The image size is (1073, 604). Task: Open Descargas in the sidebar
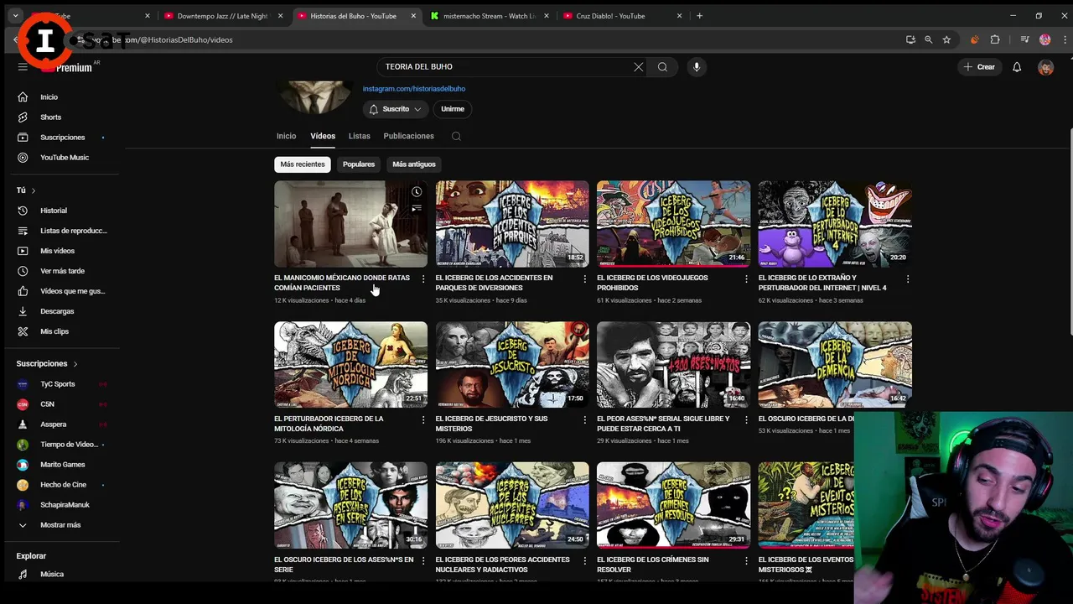point(63,311)
